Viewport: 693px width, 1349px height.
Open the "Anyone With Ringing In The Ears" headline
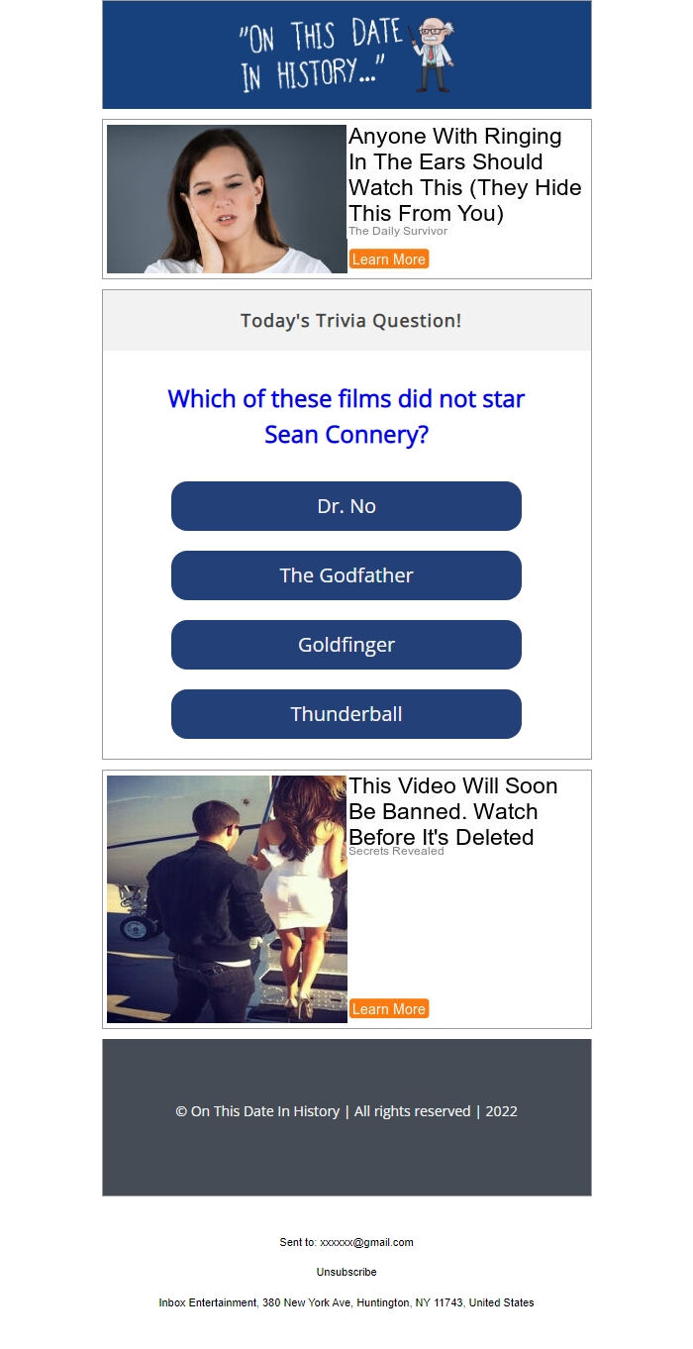tap(465, 174)
